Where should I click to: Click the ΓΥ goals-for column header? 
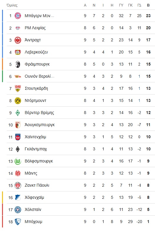coord(121,5)
